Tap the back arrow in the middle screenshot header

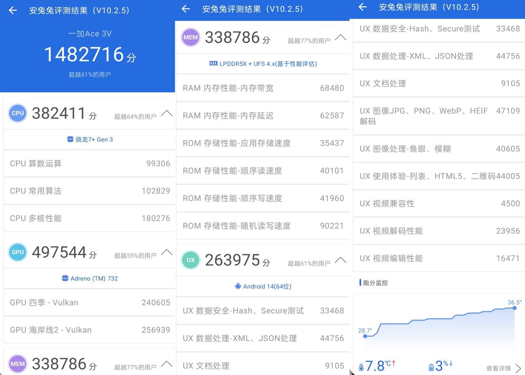tap(186, 9)
